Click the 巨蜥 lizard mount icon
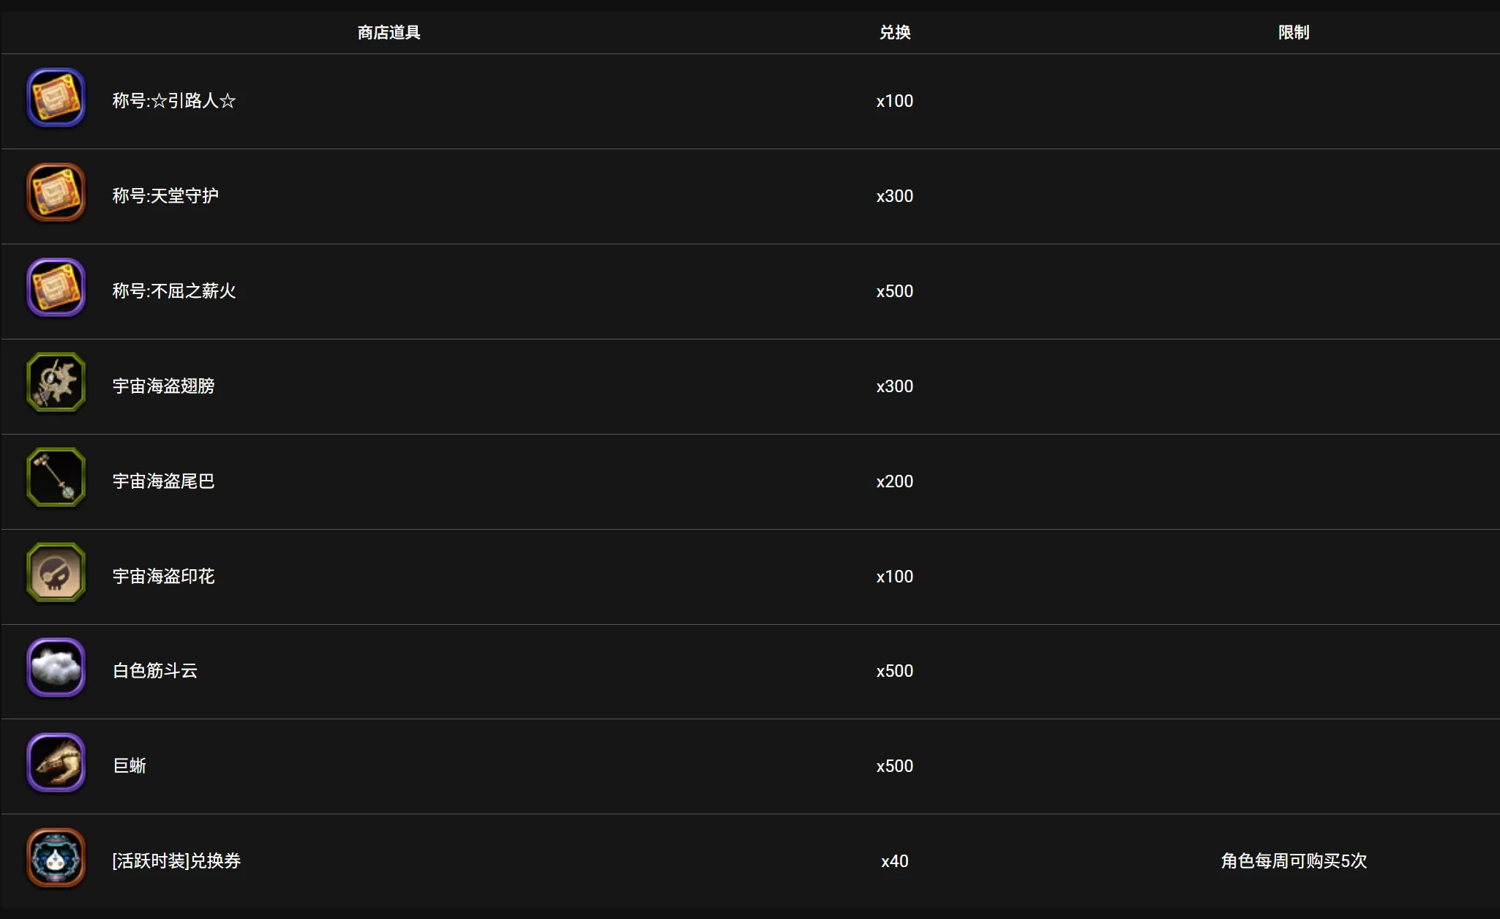Viewport: 1500px width, 919px height. (56, 763)
